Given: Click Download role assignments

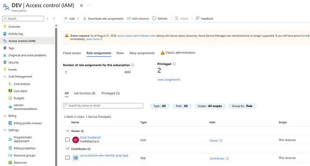Looking at the screenshot, I should [103, 19].
